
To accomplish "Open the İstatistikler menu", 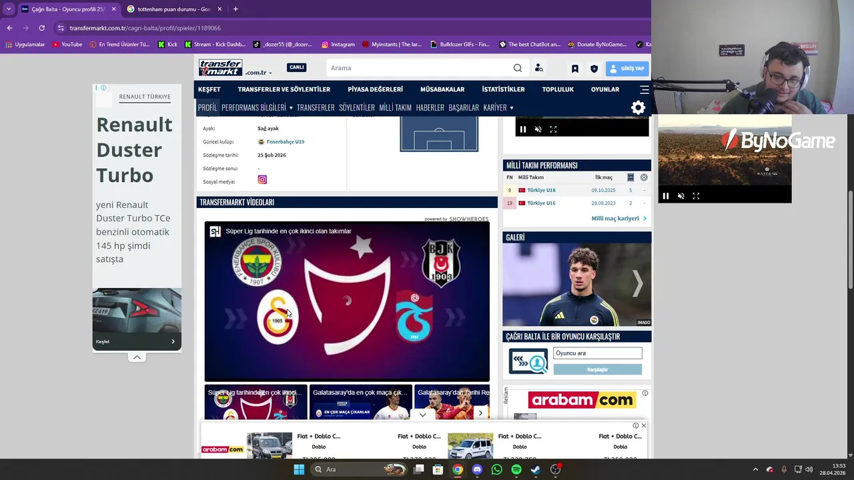I will pyautogui.click(x=503, y=89).
